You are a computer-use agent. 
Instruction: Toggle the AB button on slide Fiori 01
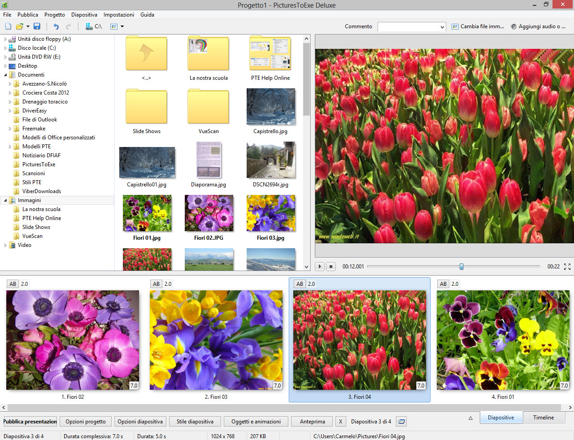coord(444,284)
